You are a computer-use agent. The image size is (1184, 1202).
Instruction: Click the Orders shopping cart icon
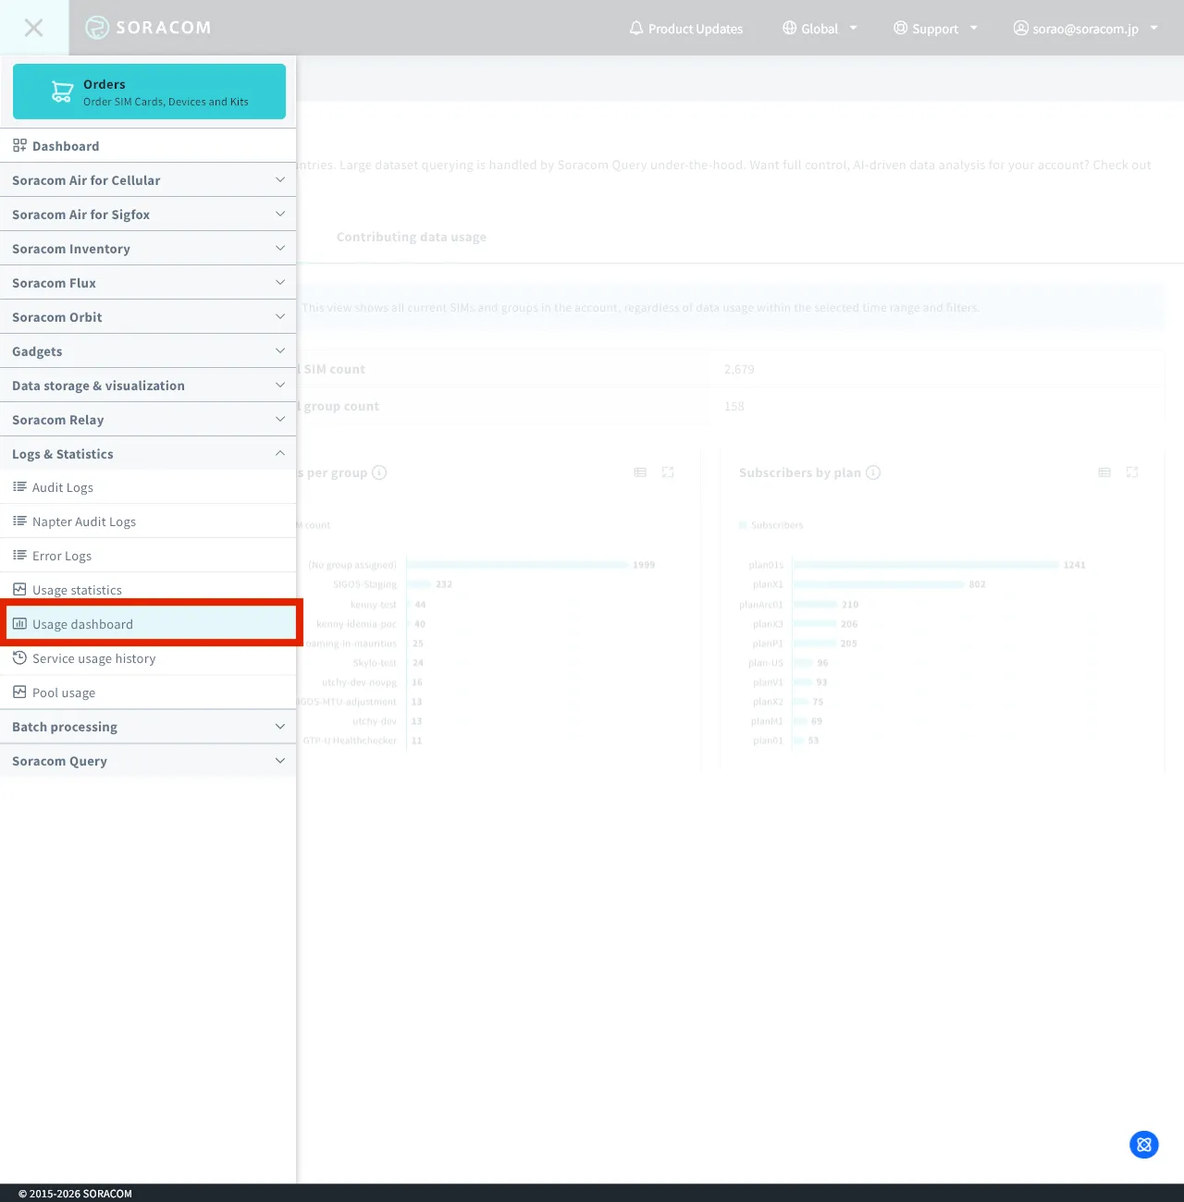click(x=62, y=92)
